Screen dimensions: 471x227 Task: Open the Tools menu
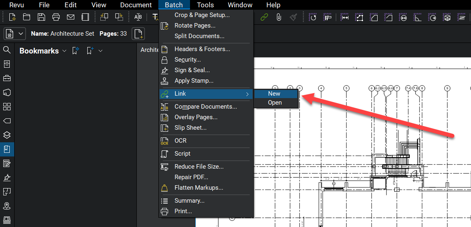pos(205,5)
